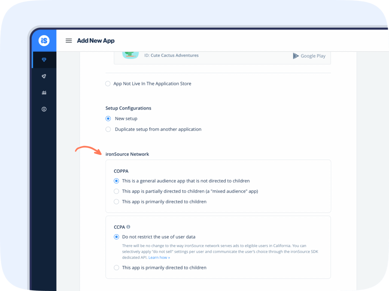The height and width of the screenshot is (291, 389).
Task: Click the Google Play link
Action: tap(313, 56)
